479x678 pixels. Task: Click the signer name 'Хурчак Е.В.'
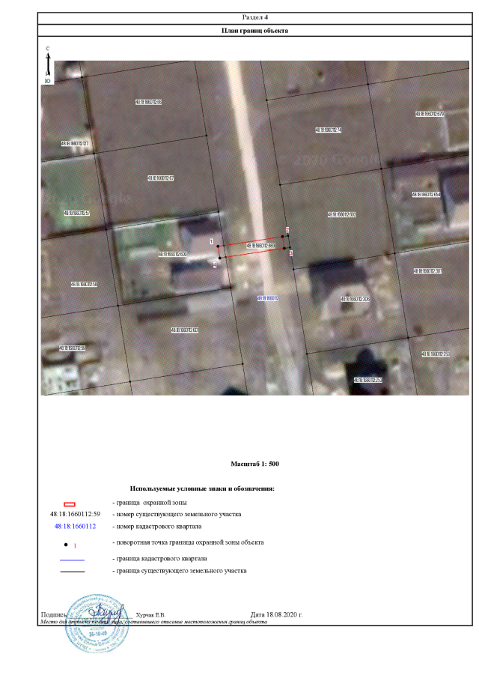click(x=150, y=614)
